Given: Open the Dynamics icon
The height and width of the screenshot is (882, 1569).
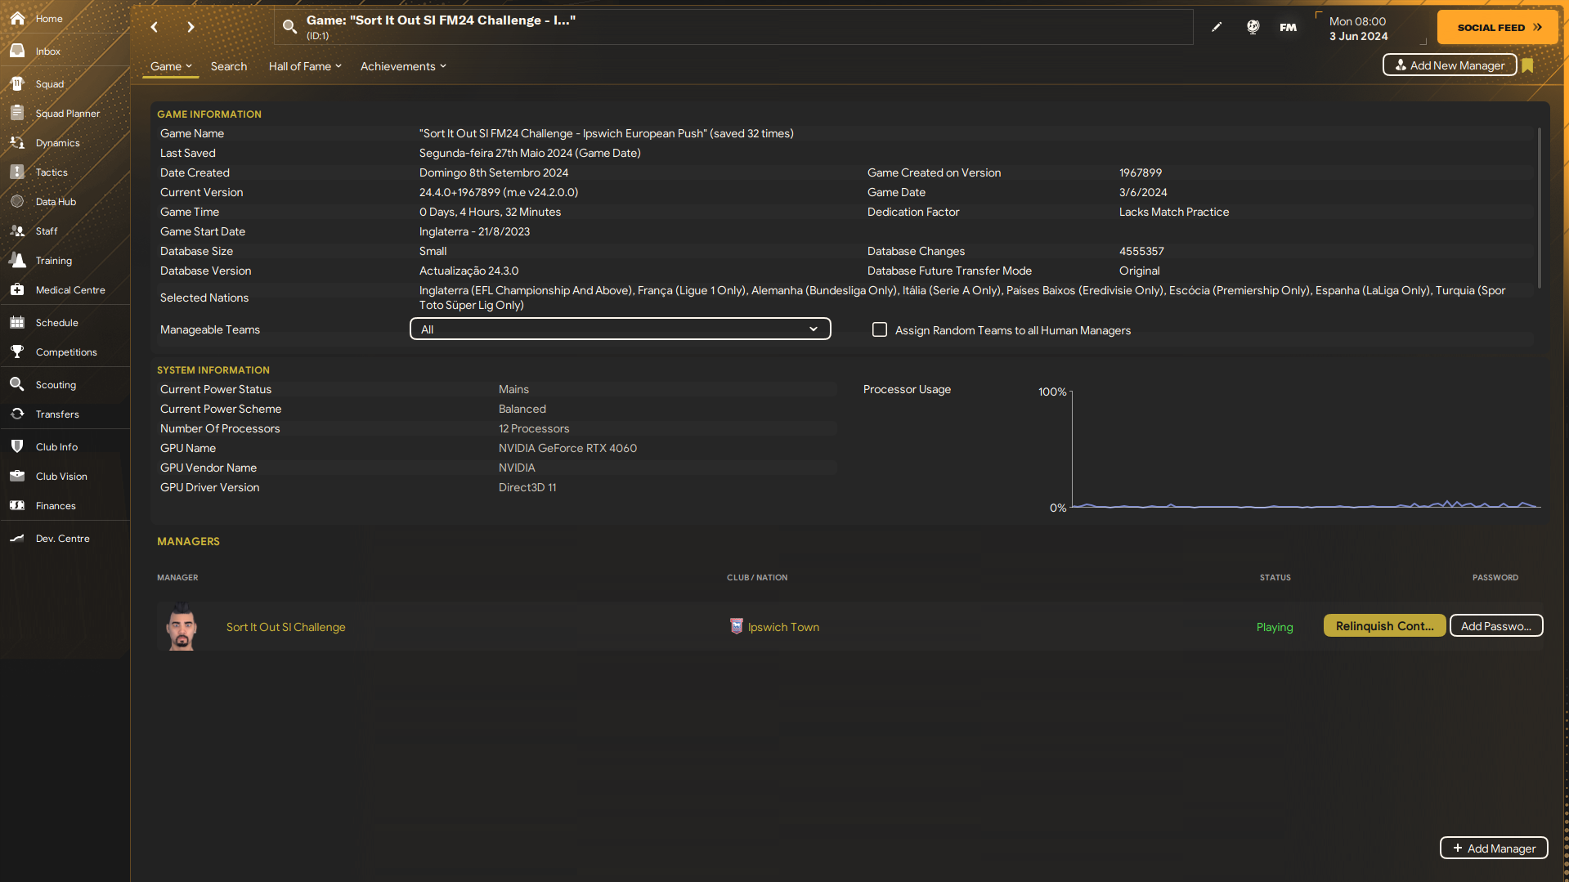Looking at the screenshot, I should pyautogui.click(x=17, y=142).
